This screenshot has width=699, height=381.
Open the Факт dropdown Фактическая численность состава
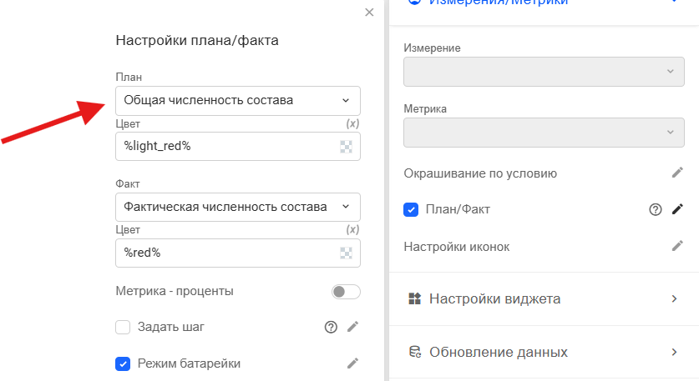238,207
